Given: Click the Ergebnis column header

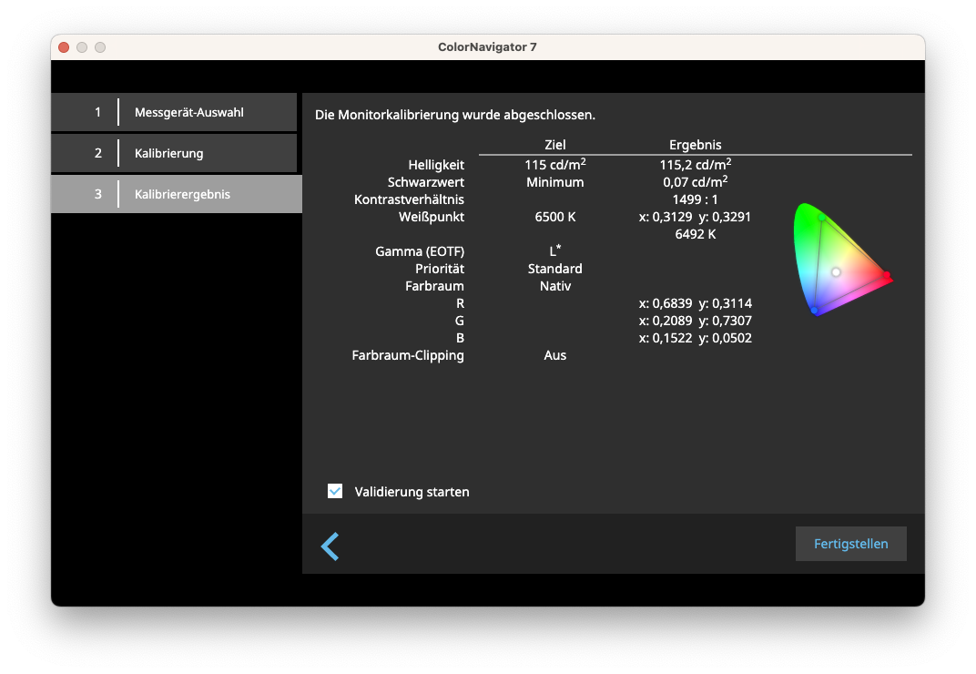Looking at the screenshot, I should click(x=695, y=145).
